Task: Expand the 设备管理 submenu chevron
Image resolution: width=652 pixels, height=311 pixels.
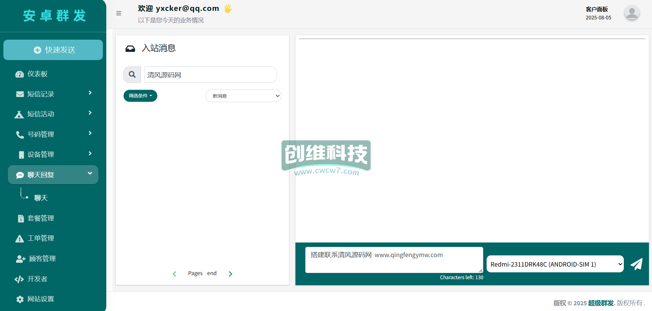Action: point(90,153)
